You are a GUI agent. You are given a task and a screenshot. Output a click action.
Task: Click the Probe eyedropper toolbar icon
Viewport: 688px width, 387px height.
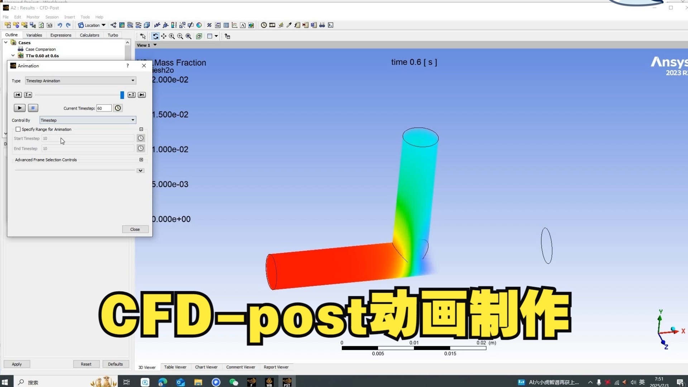point(289,25)
